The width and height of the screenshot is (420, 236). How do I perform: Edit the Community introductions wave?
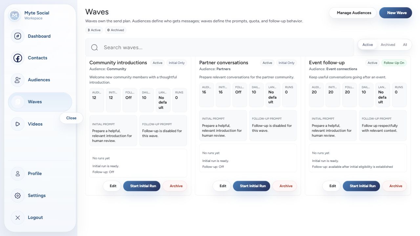(112, 186)
